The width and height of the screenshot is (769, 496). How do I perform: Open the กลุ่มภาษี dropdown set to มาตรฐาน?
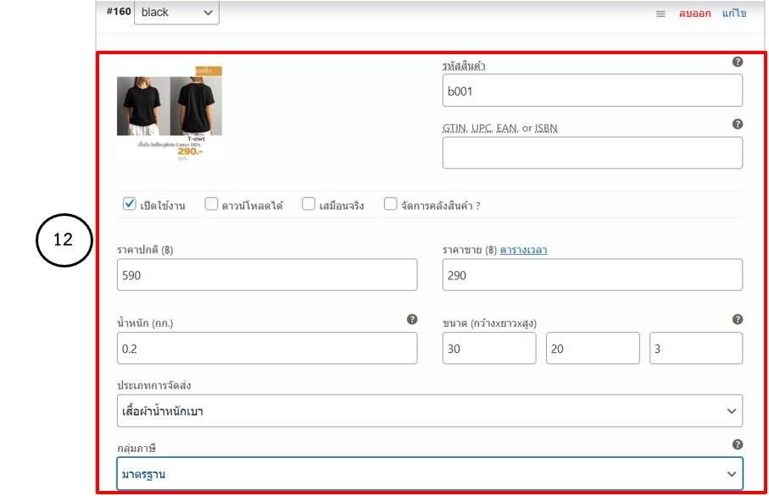point(430,473)
